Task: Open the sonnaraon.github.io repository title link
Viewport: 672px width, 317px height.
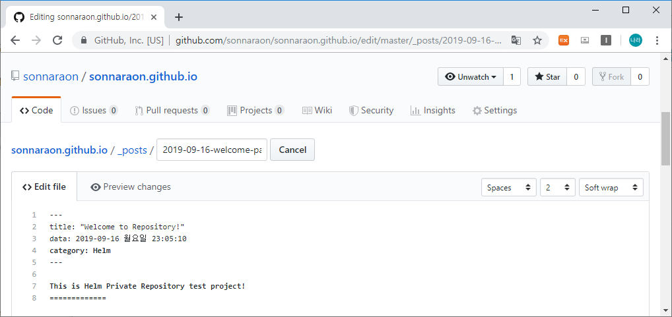Action: pos(143,76)
